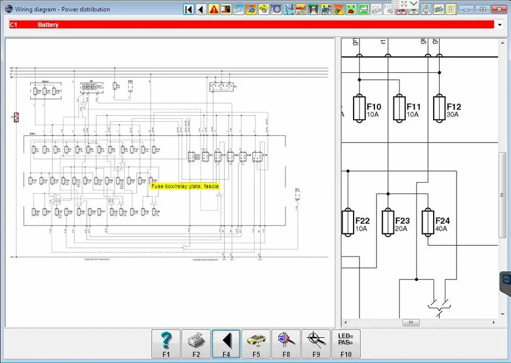The image size is (511, 363).
Task: Print the wiring diagram with the F2 printer icon
Action: click(x=196, y=343)
